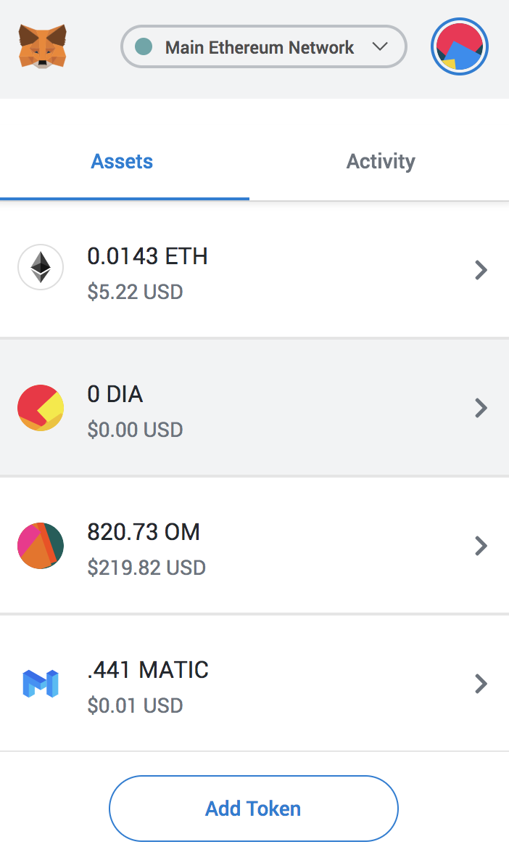Select the 0.0143 ETH balance text
The width and height of the screenshot is (509, 855).
pos(147,256)
